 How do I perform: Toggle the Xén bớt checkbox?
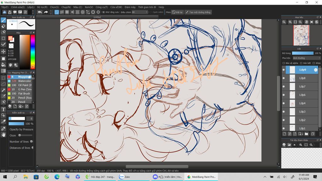point(301,63)
